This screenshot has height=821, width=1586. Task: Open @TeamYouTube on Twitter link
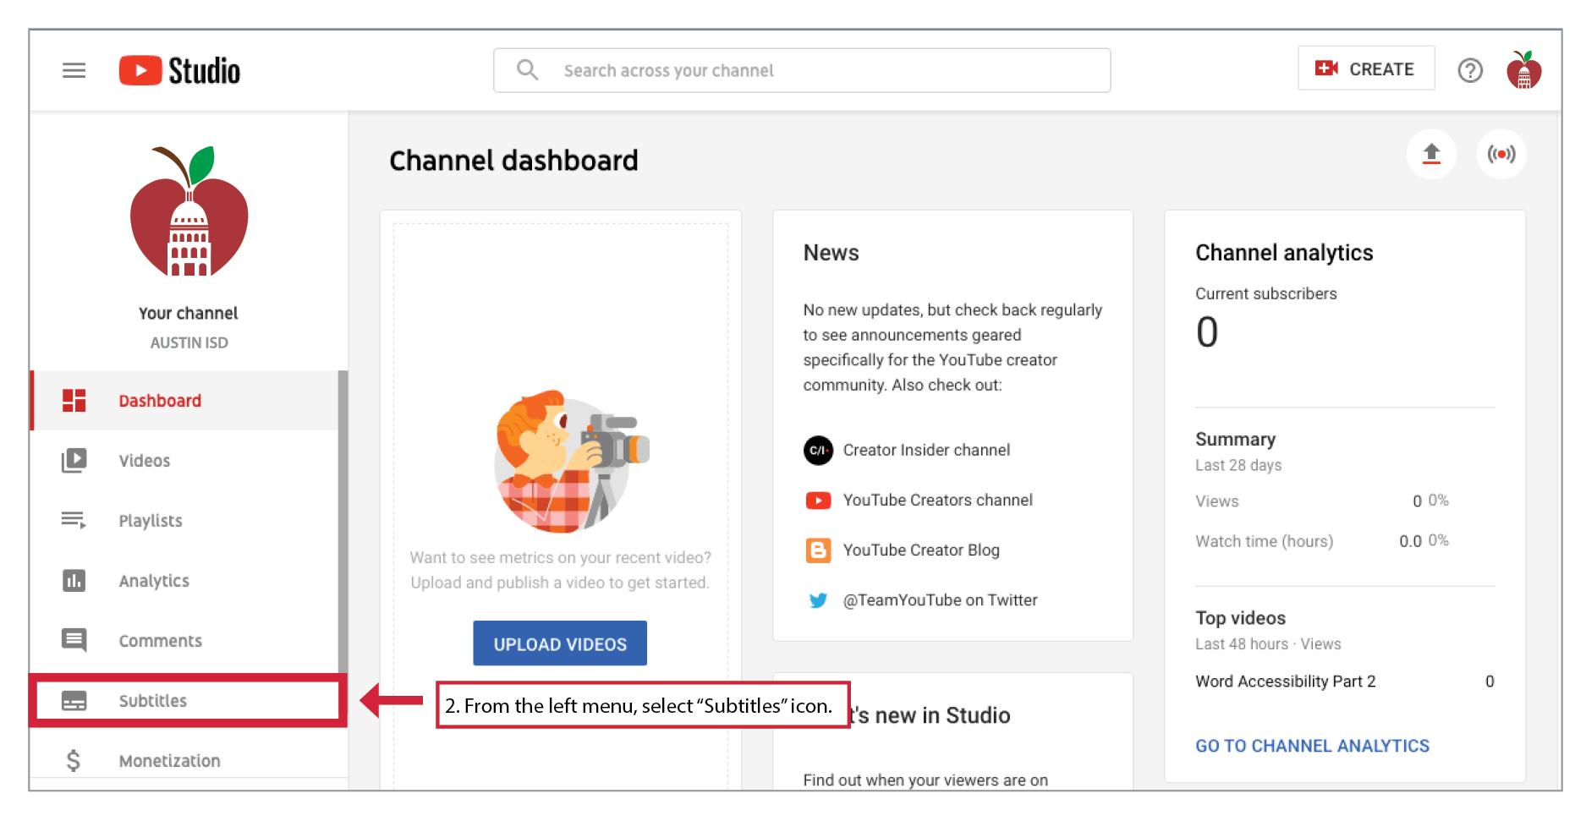[940, 599]
